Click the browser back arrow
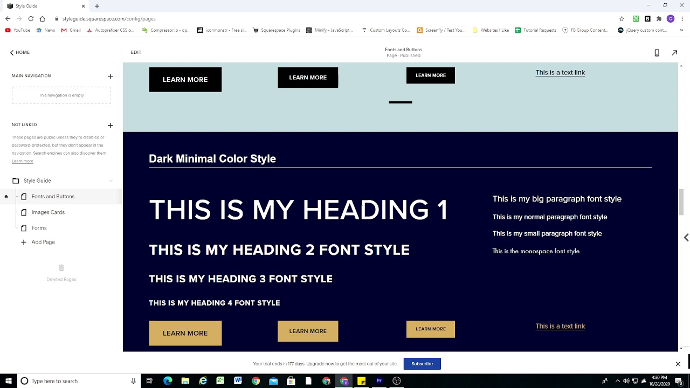 8,18
